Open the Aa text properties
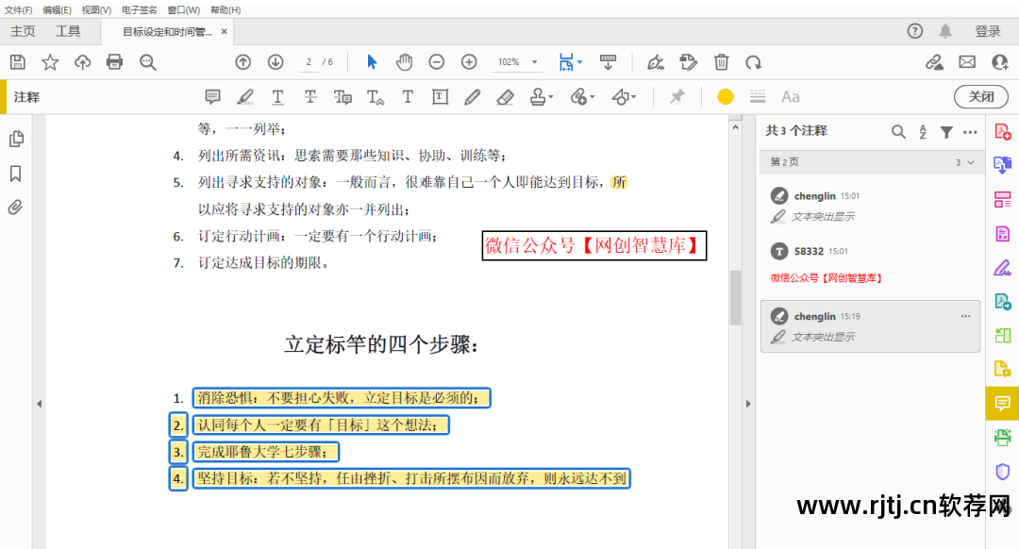This screenshot has height=549, width=1019. [791, 97]
